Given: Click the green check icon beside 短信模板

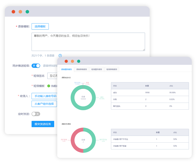Looking at the screenshot, I should (49, 86).
